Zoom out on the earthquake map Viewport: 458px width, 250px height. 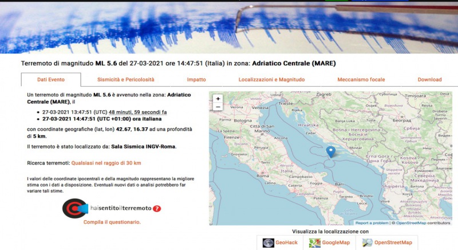pos(218,107)
